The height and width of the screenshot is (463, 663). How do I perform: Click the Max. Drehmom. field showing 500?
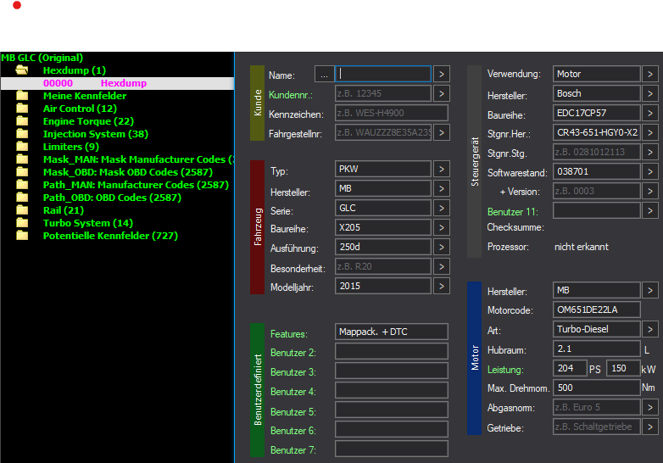click(x=597, y=388)
